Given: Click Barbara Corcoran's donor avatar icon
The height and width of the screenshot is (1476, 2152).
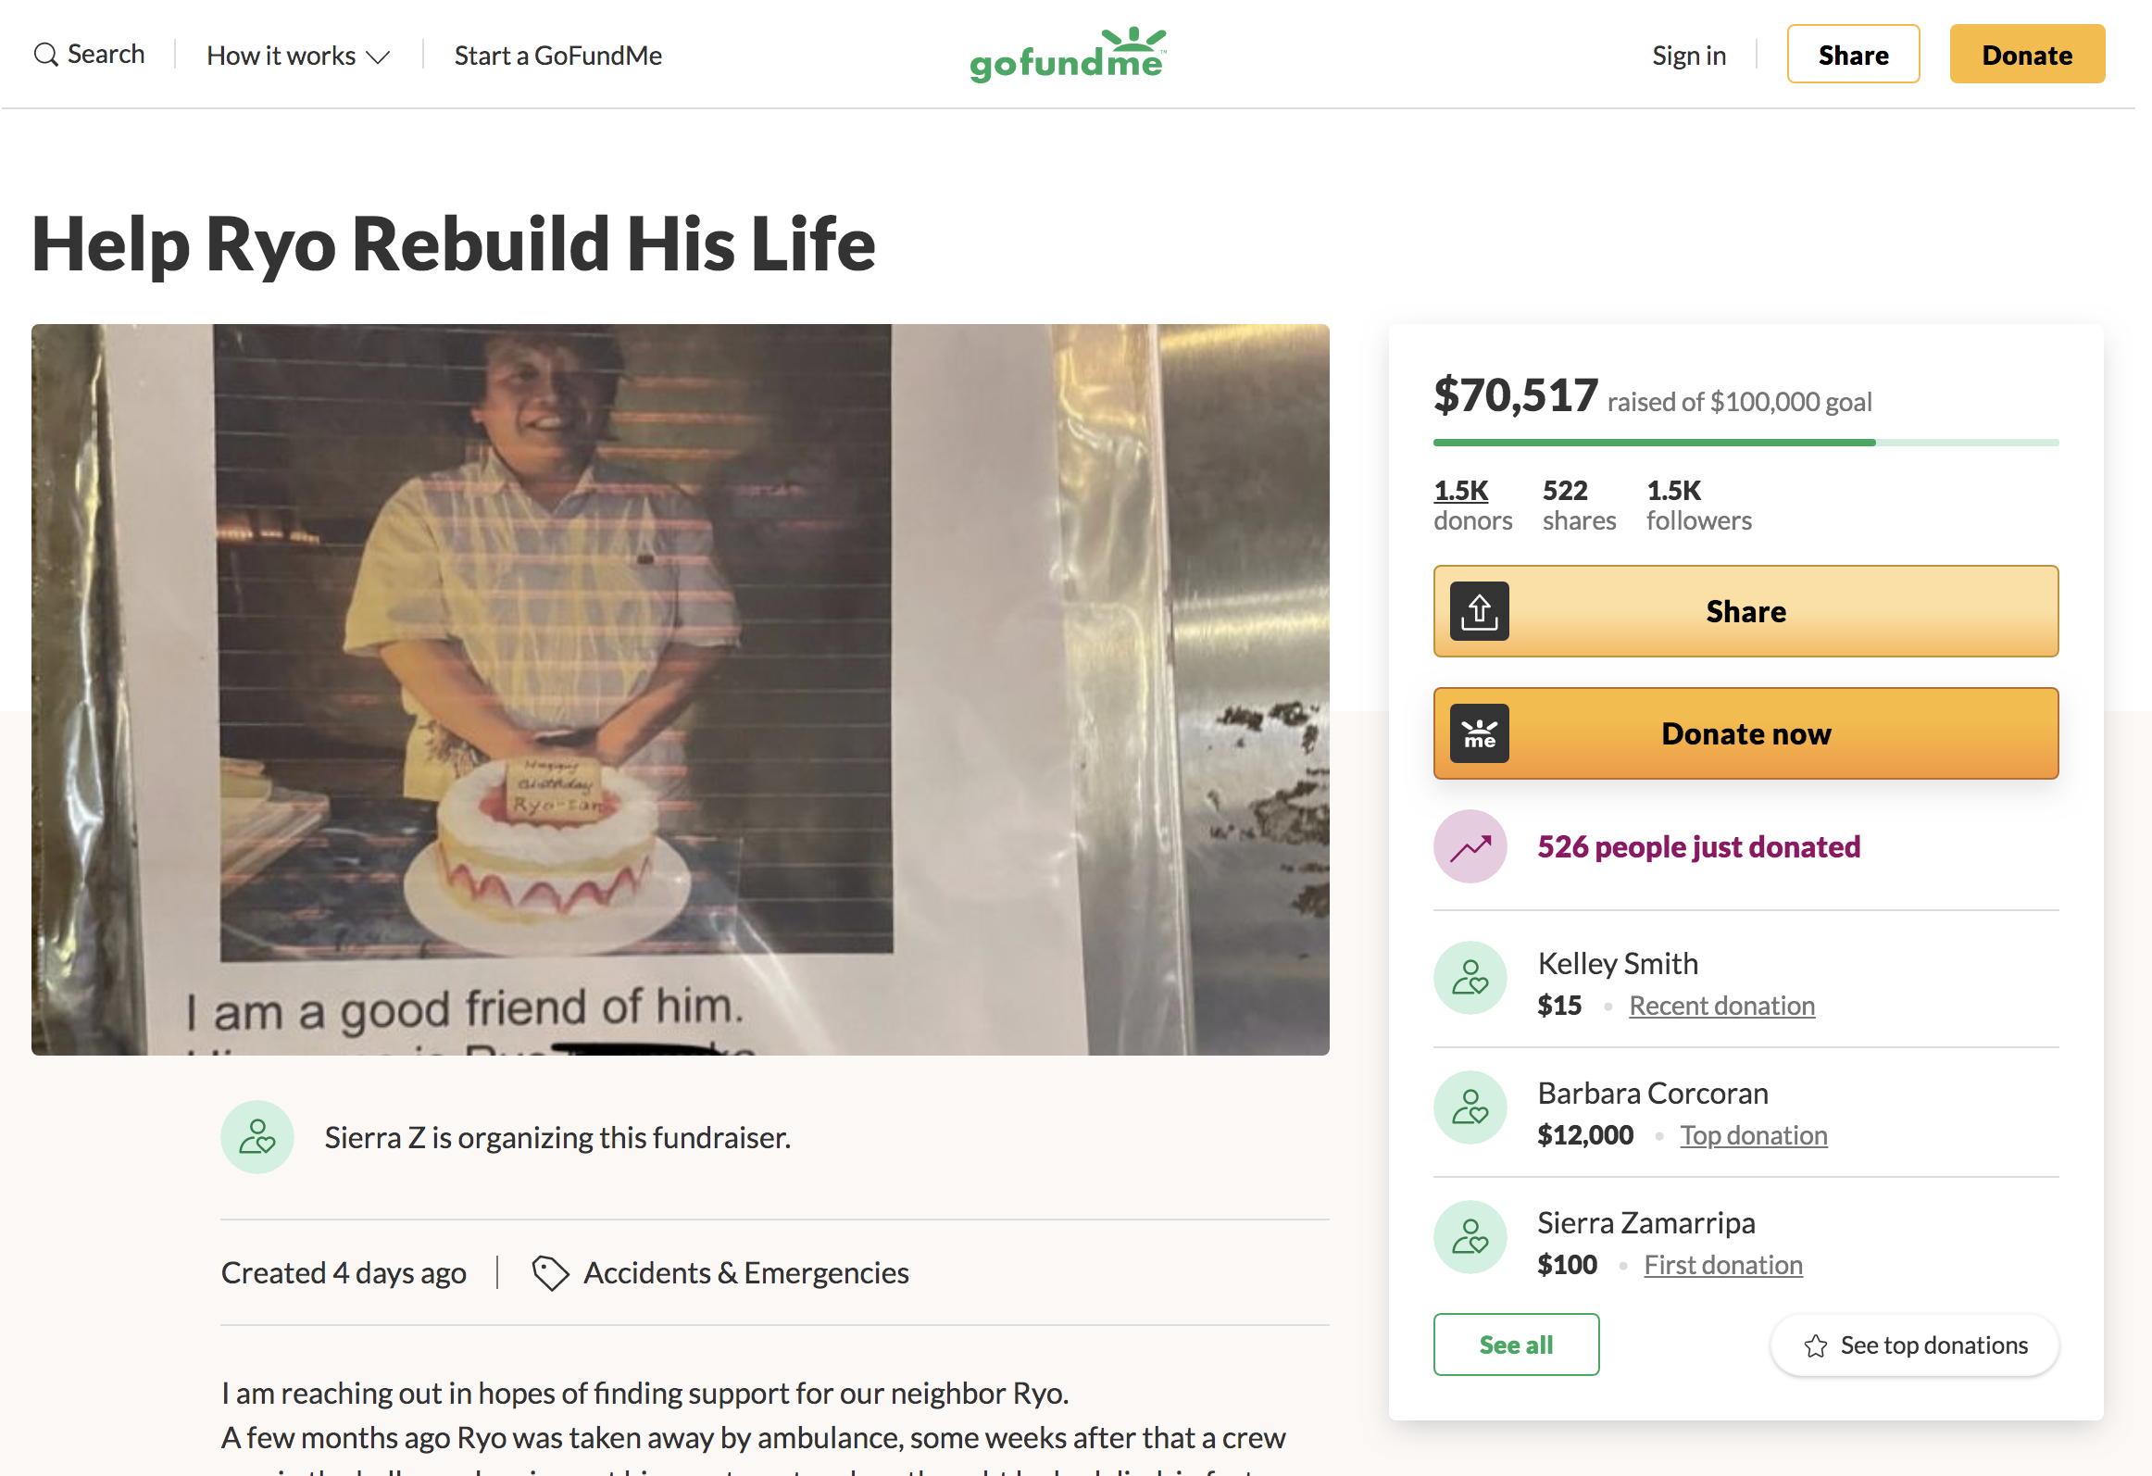Looking at the screenshot, I should click(x=1470, y=1107).
